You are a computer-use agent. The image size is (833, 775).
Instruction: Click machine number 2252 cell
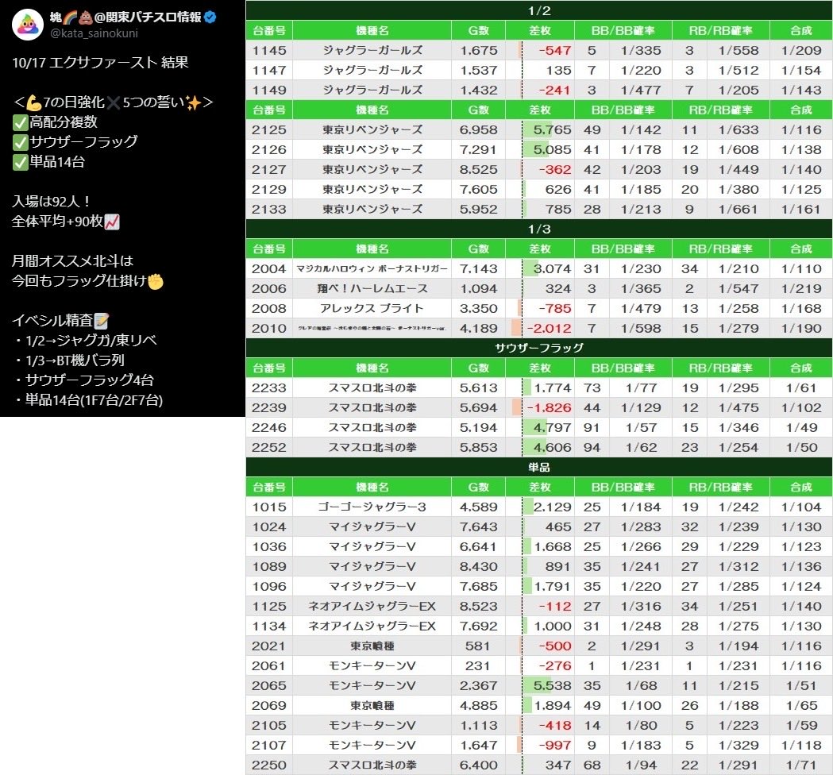(x=269, y=447)
